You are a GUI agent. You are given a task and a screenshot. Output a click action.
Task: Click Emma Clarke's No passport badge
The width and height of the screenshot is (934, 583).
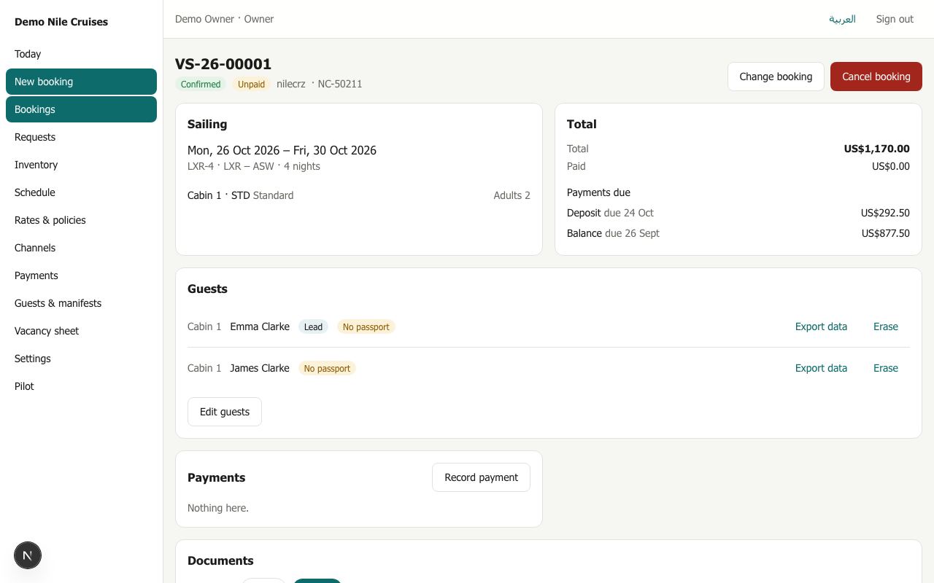366,327
